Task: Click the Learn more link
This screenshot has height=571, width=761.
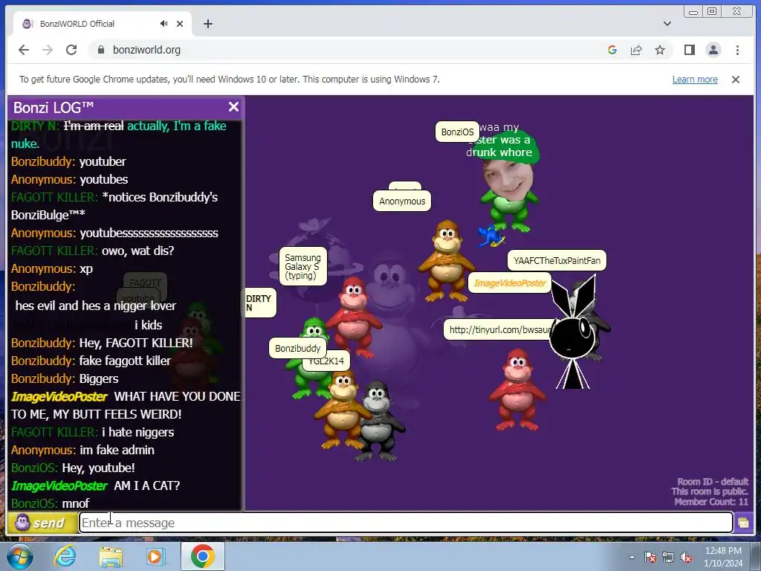Action: pos(695,79)
